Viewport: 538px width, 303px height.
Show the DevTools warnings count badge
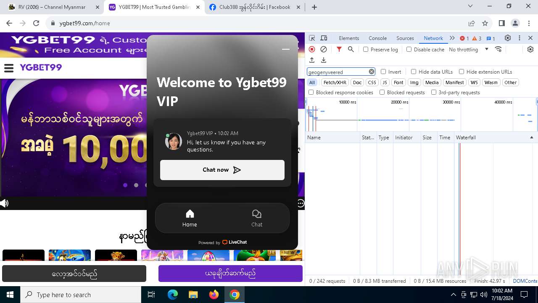477,38
